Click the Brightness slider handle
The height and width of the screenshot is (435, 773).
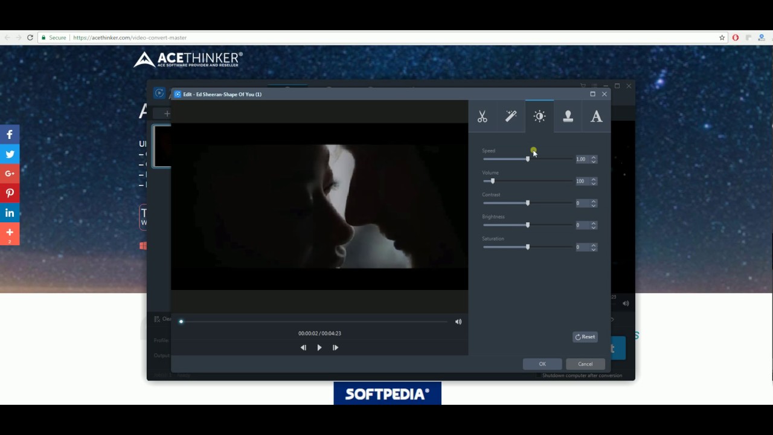[528, 225]
